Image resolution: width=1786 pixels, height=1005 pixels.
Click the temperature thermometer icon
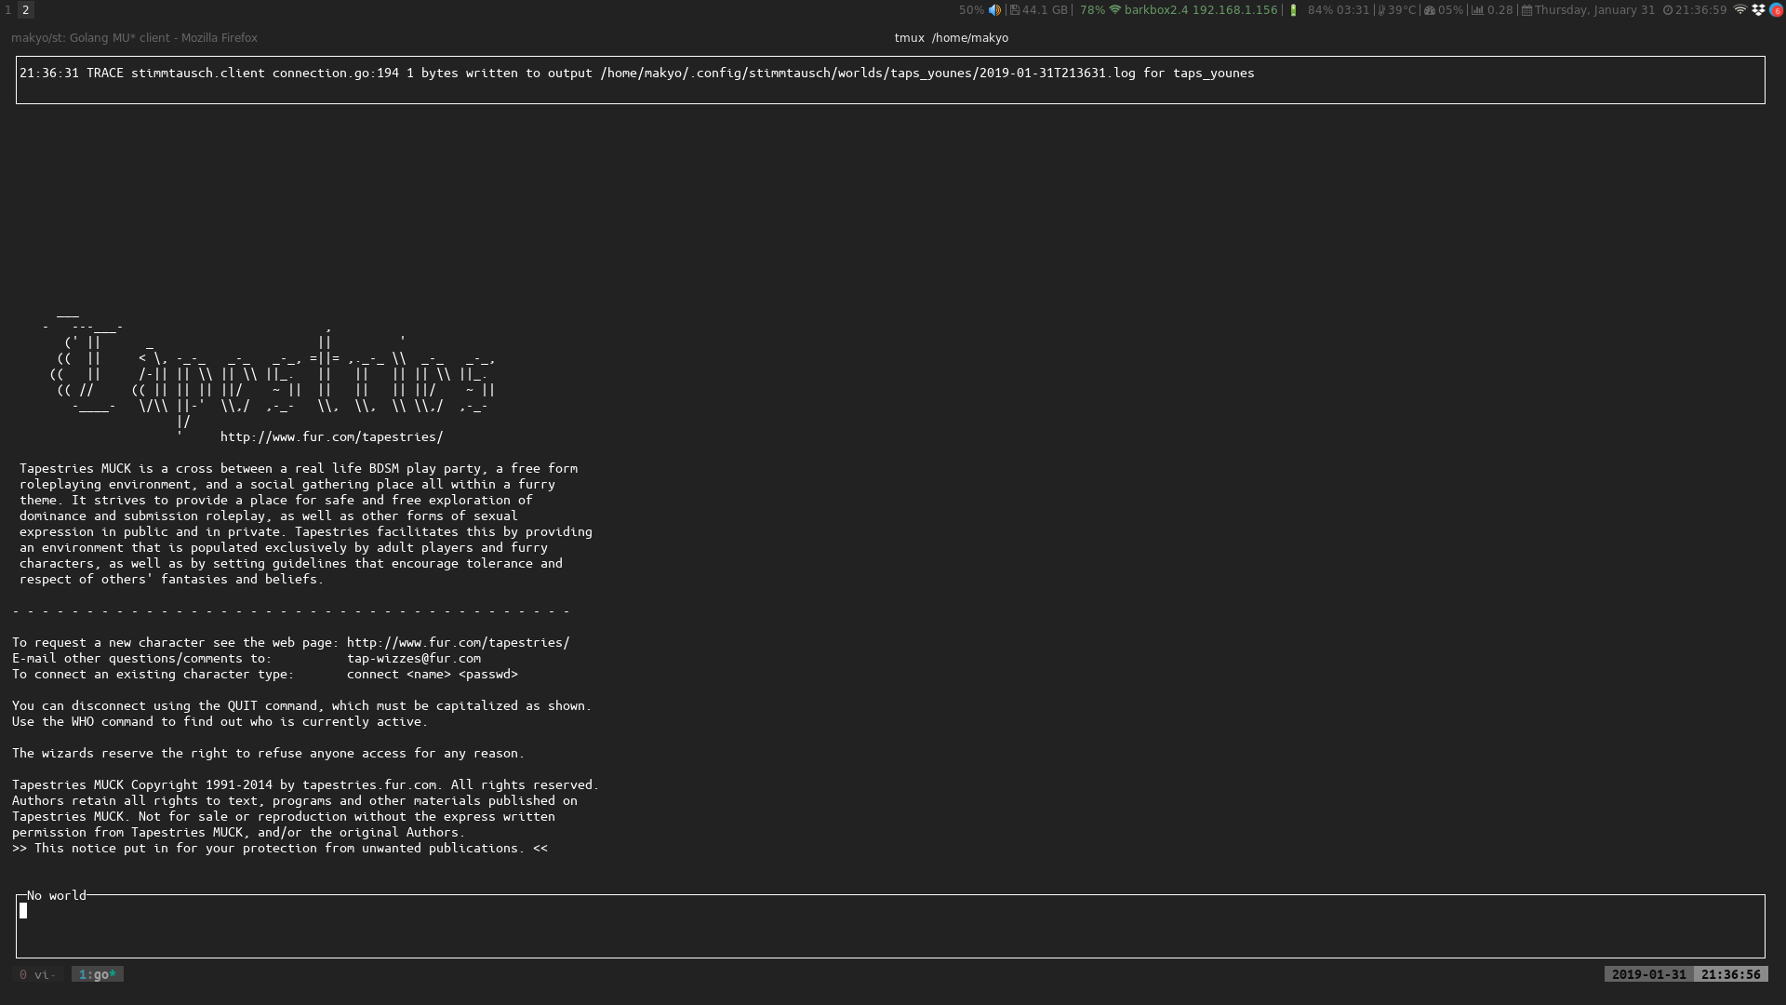tap(1381, 10)
